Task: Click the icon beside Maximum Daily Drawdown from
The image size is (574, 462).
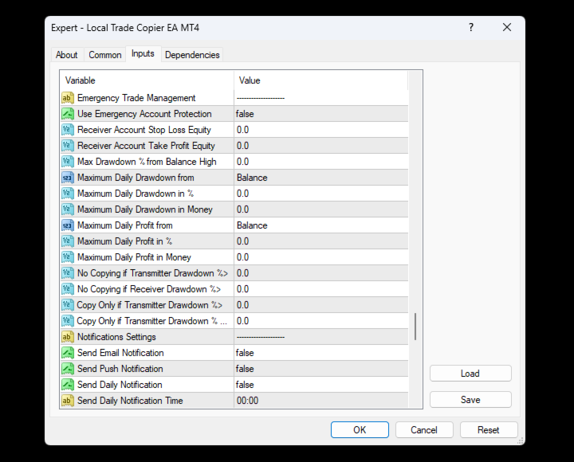Action: coord(67,178)
